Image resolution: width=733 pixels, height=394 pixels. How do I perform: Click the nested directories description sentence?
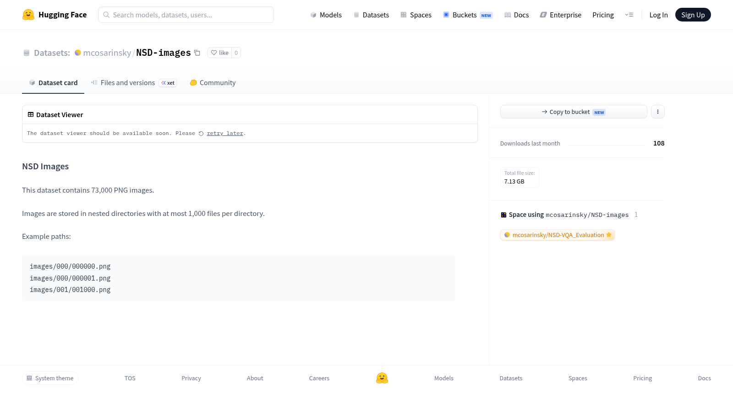tap(143, 214)
